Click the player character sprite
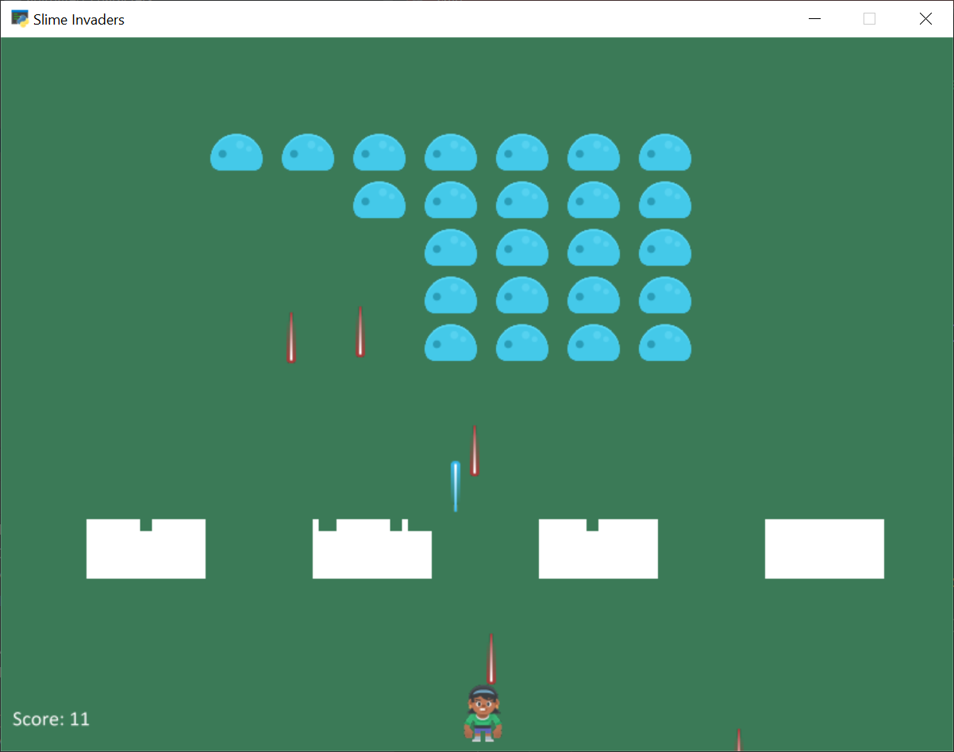The height and width of the screenshot is (752, 954). tap(483, 714)
